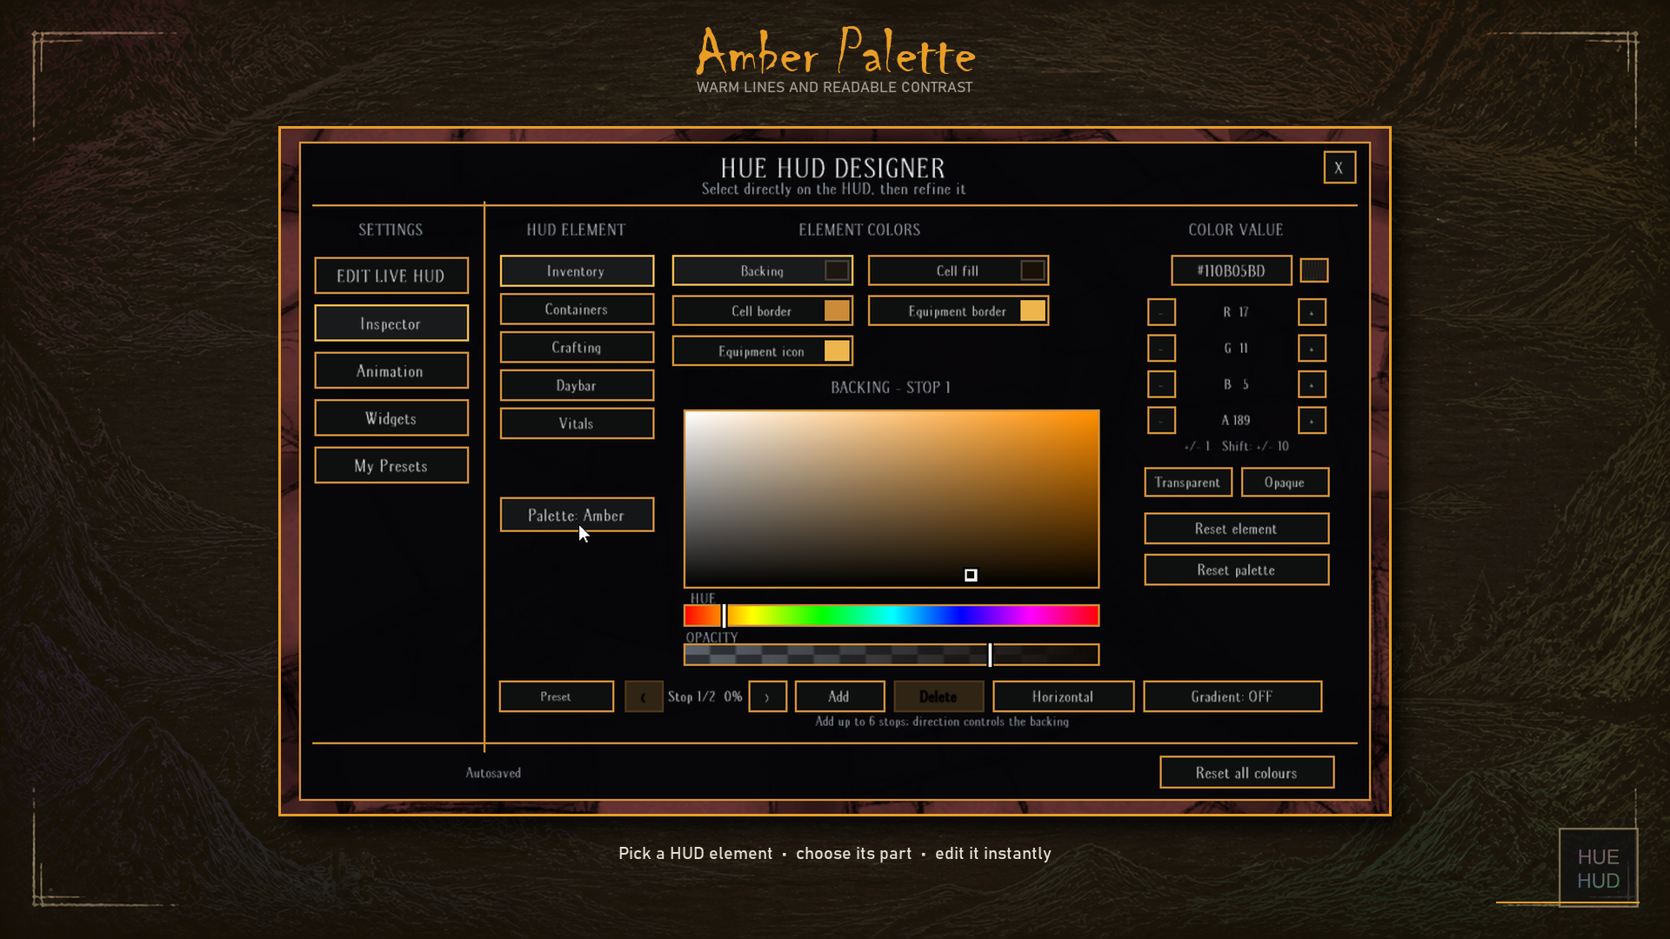The width and height of the screenshot is (1670, 939).
Task: Select Crafting in HUD element list
Action: point(577,347)
